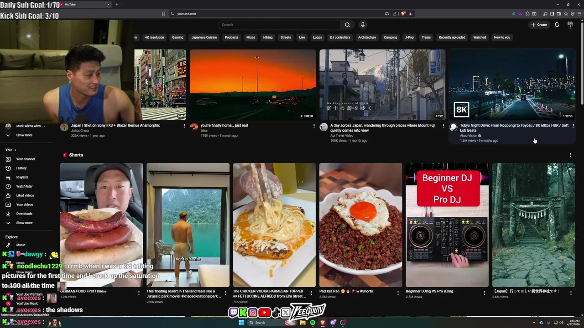Viewport: 584px width, 328px height.
Task: Click the Windows Start button
Action: (241, 323)
